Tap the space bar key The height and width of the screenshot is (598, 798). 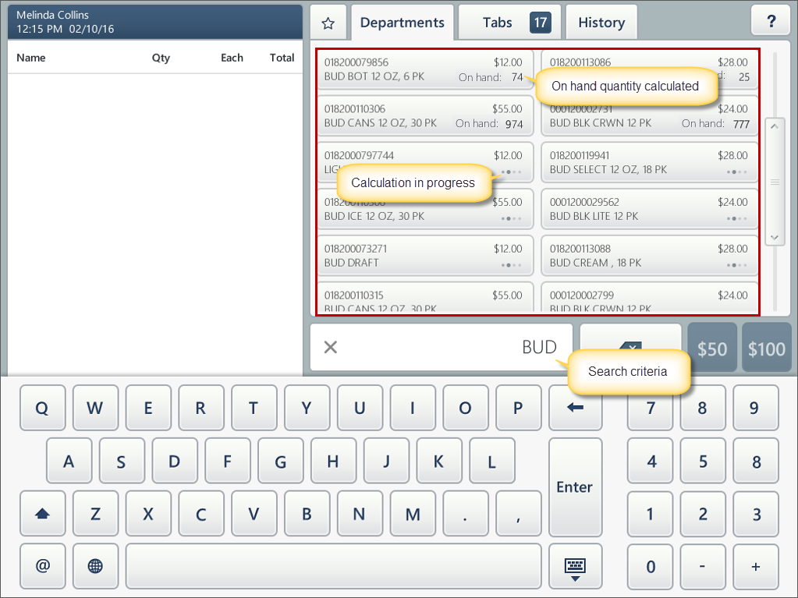333,566
